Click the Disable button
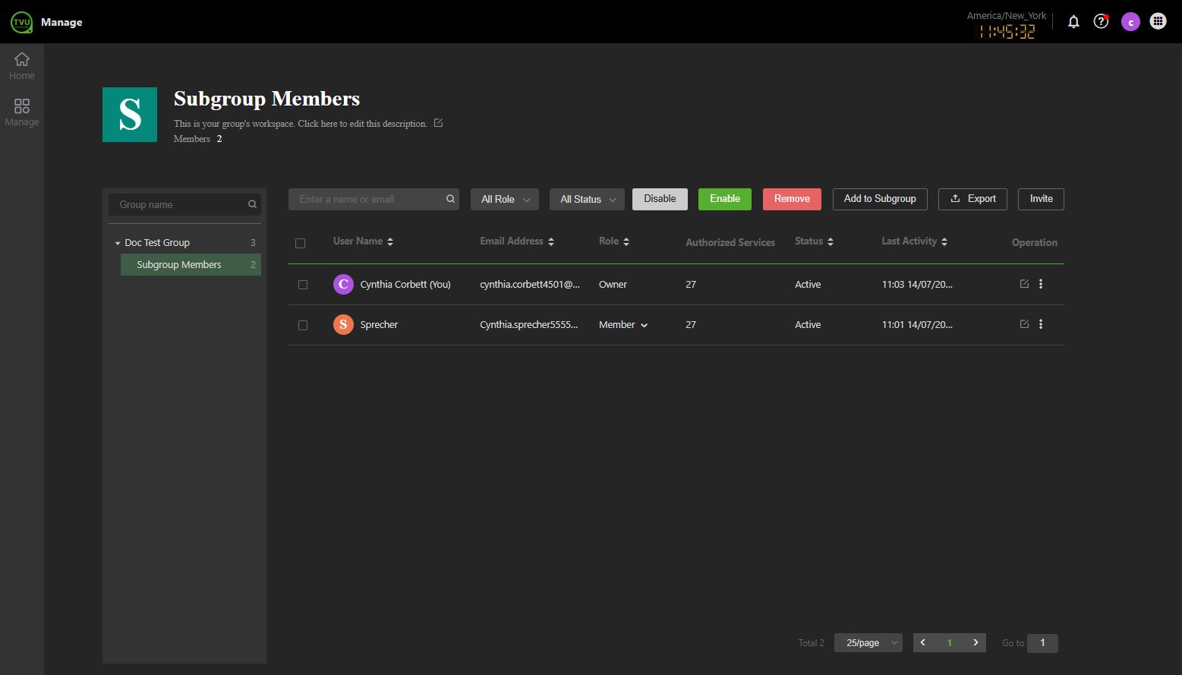 [660, 199]
